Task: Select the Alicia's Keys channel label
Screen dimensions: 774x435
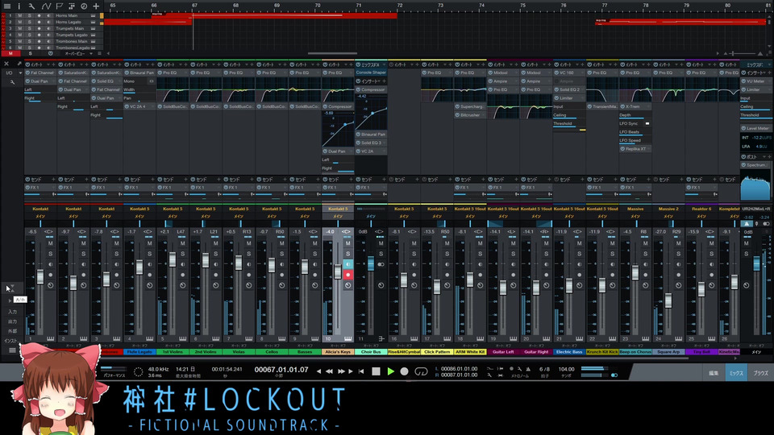Action: pos(338,352)
